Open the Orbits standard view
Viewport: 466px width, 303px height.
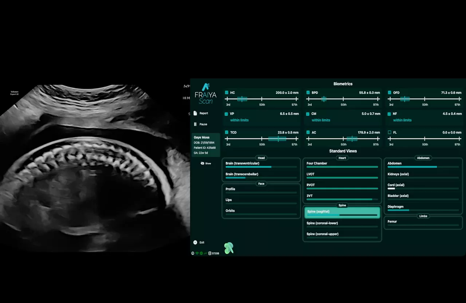tap(261, 212)
